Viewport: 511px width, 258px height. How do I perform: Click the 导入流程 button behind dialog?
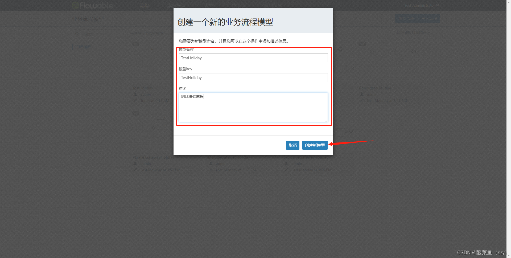pyautogui.click(x=429, y=19)
